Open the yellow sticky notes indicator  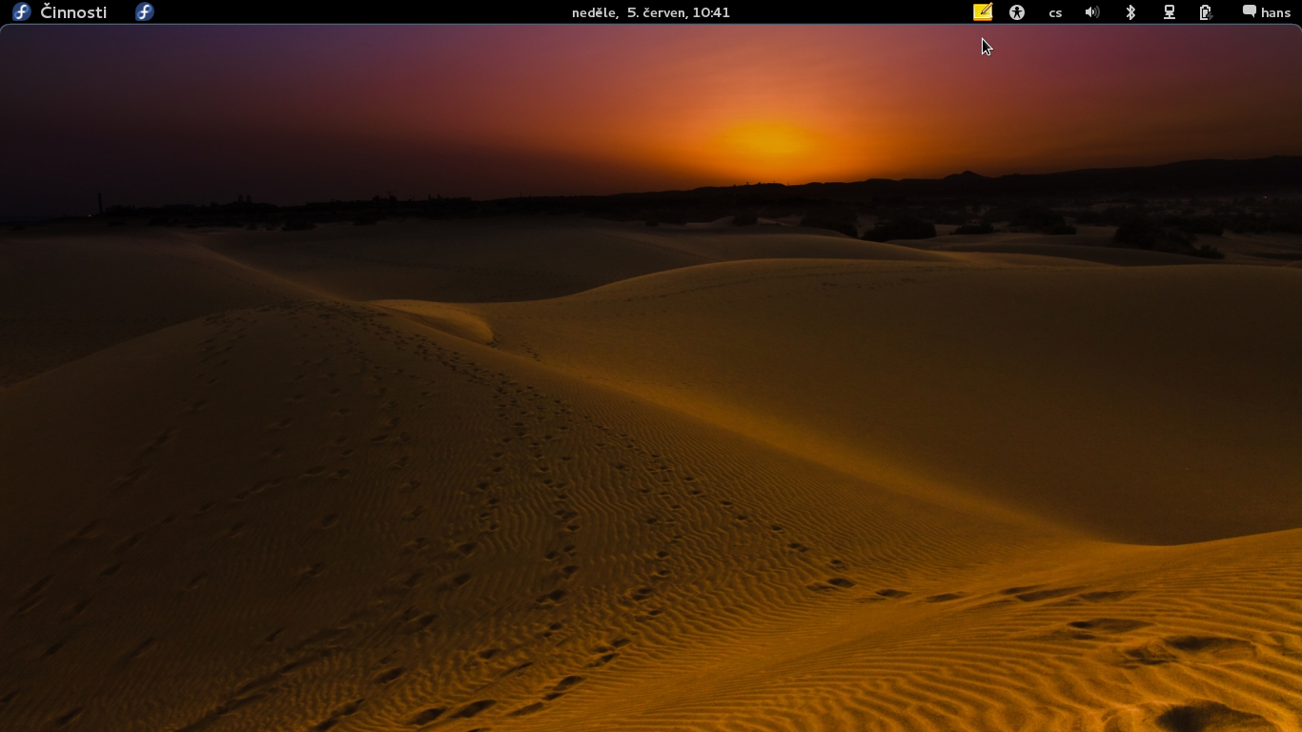(982, 12)
